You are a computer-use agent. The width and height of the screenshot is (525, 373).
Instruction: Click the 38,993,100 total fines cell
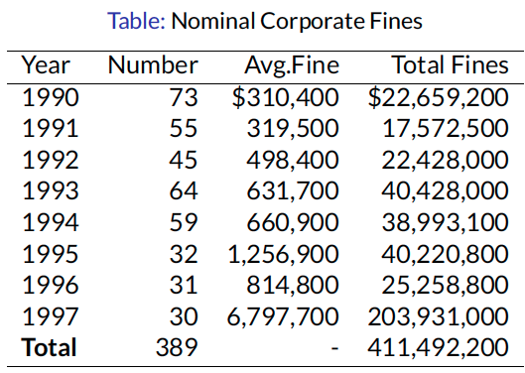(x=445, y=222)
